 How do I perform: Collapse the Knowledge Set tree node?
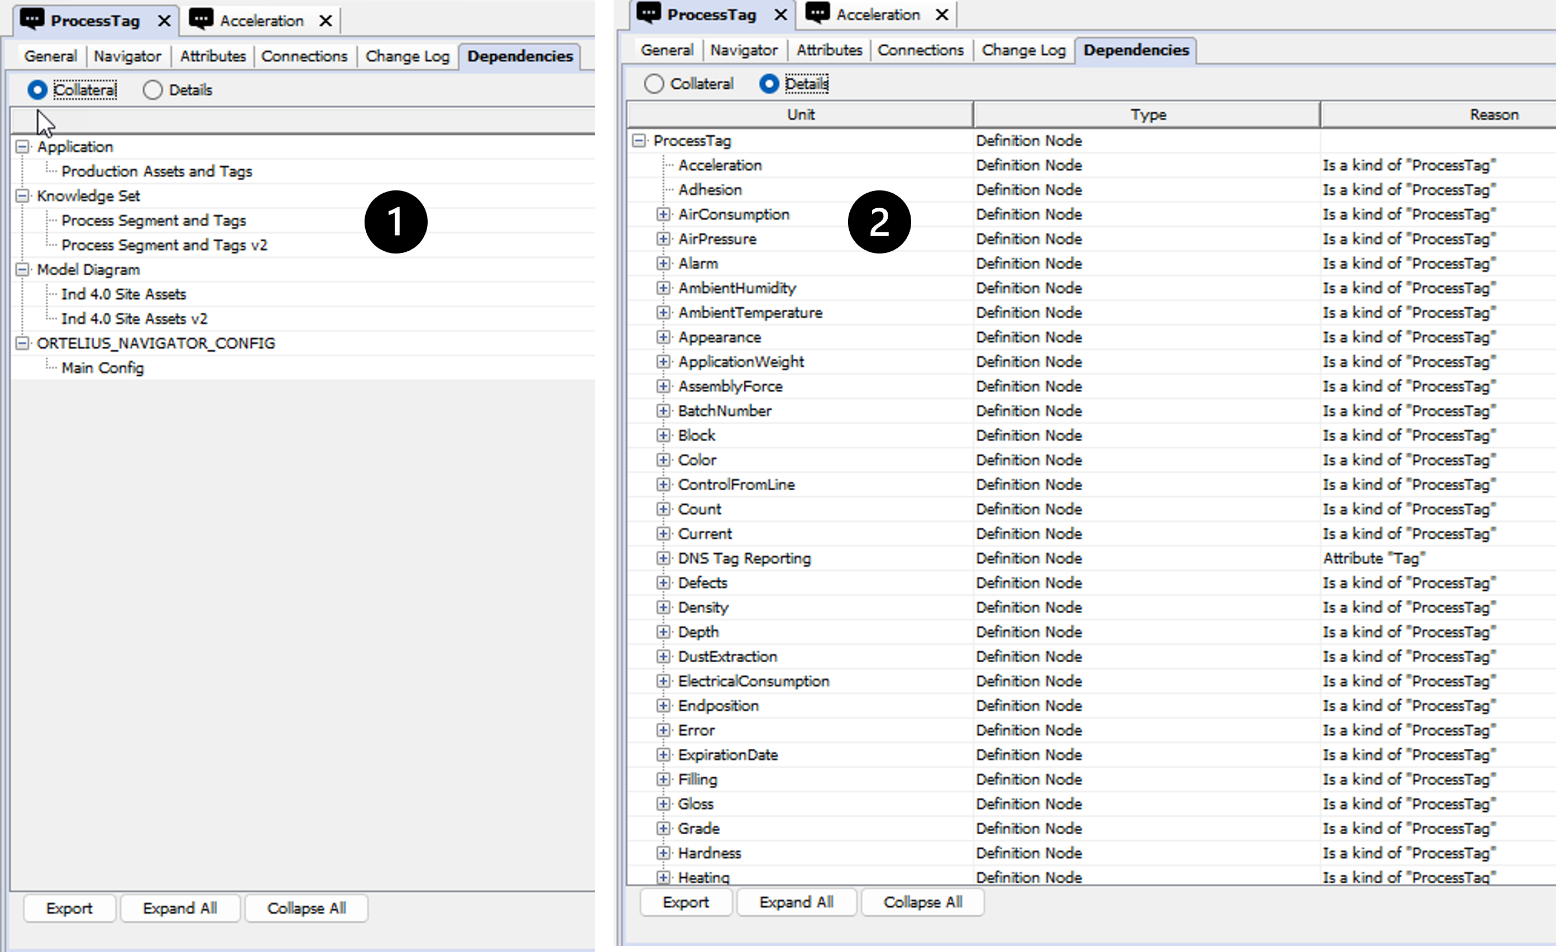23,196
